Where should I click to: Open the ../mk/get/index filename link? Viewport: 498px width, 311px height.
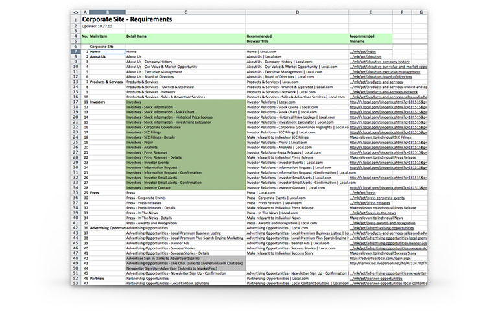pyautogui.click(x=362, y=52)
